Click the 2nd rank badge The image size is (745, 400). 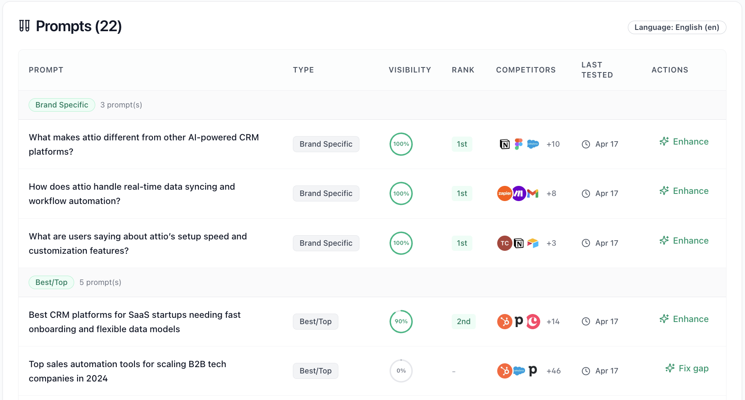[x=464, y=322]
